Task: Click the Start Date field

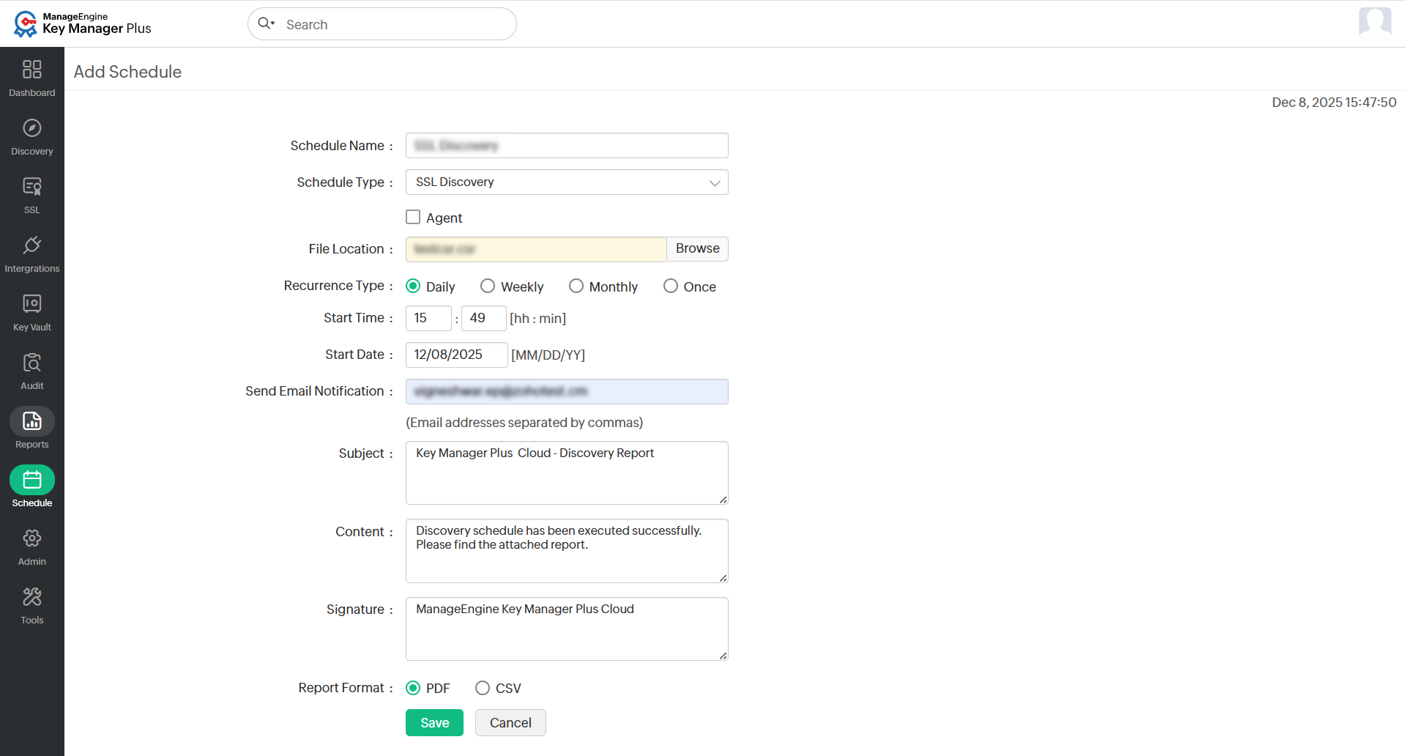Action: click(456, 355)
